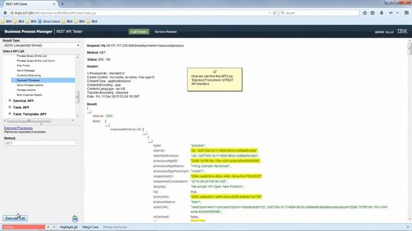Click the API list scroll-down arrow

(x=77, y=116)
